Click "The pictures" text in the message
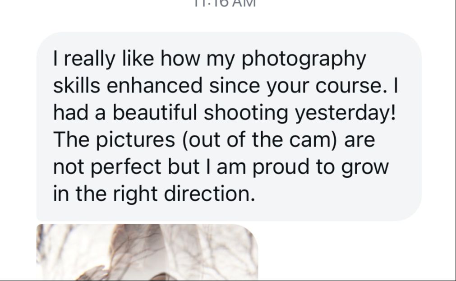 [x=114, y=140]
